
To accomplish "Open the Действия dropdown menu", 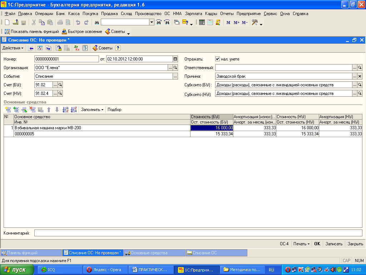I will (x=13, y=48).
